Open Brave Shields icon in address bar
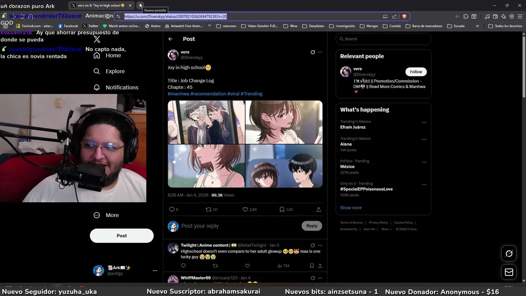Image resolution: width=526 pixels, height=296 pixels. [404, 16]
